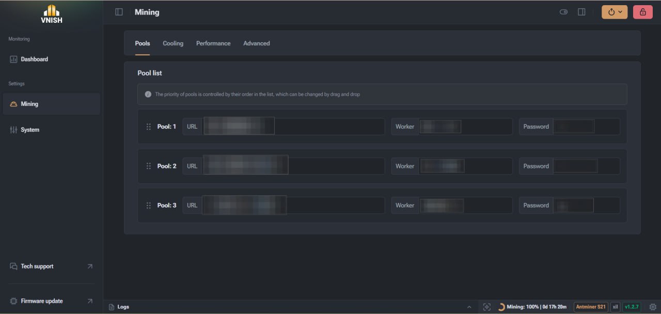661x314 pixels.
Task: Open the System settings page
Action: [52, 130]
